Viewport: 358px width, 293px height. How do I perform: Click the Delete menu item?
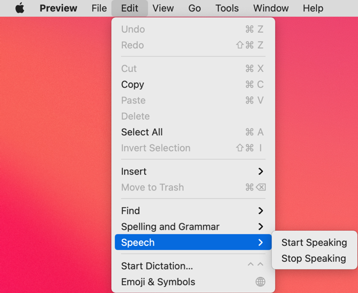(193, 116)
